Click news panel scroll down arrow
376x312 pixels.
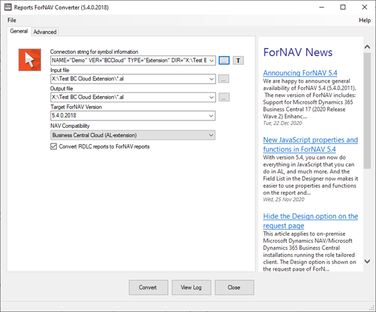pyautogui.click(x=367, y=261)
